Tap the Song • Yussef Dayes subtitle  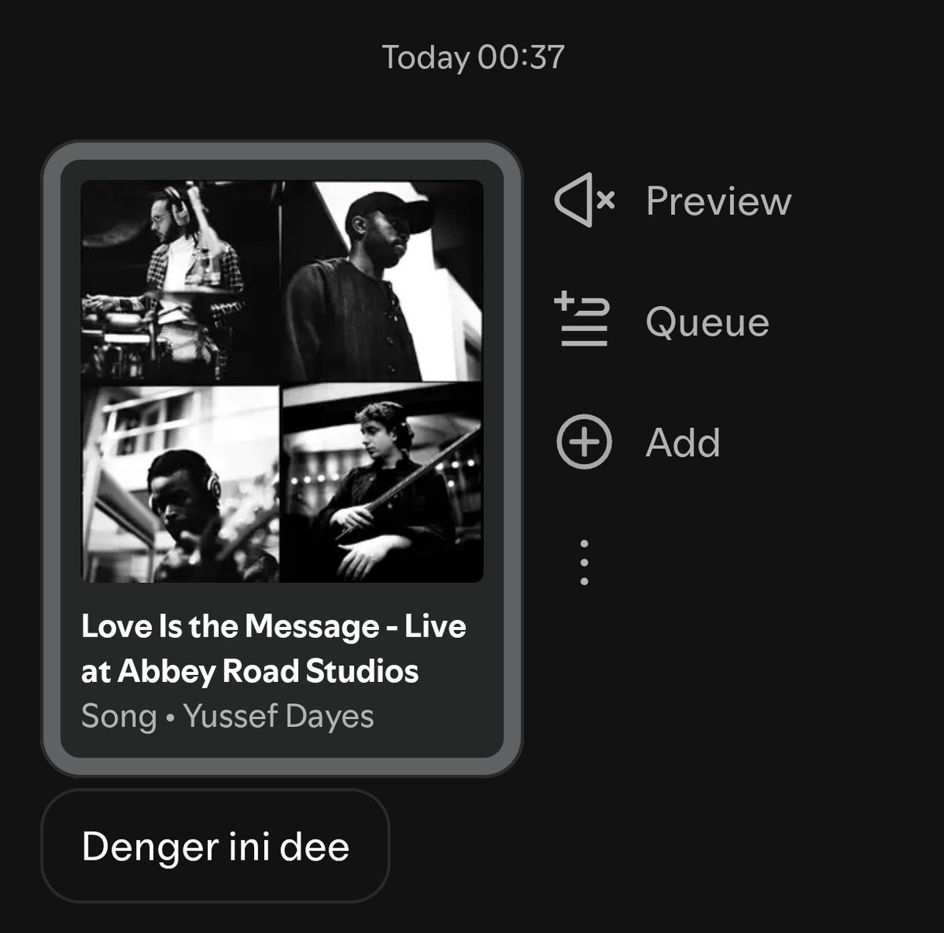pyautogui.click(x=227, y=717)
